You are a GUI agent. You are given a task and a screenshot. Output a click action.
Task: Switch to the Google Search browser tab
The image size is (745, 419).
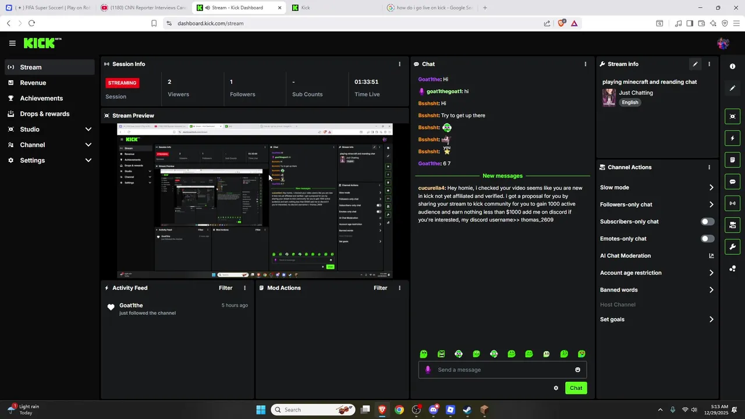tap(431, 8)
